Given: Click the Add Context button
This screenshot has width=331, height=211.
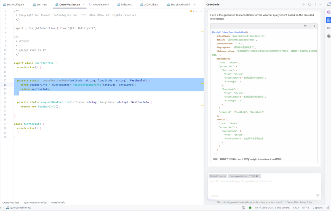Looking at the screenshot, I should (x=218, y=176).
